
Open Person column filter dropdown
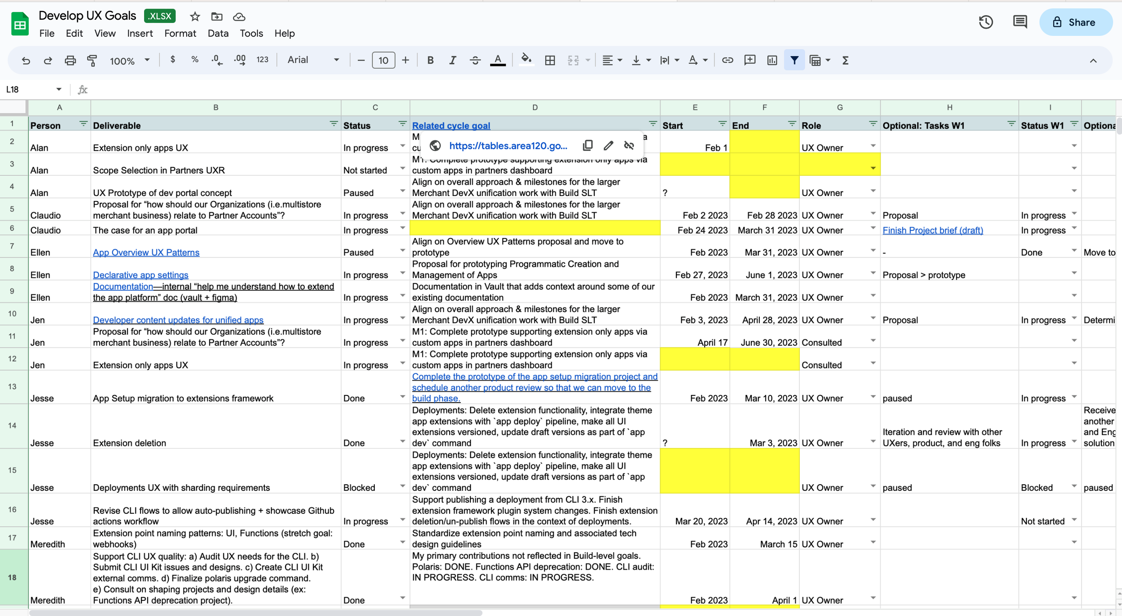(x=83, y=124)
